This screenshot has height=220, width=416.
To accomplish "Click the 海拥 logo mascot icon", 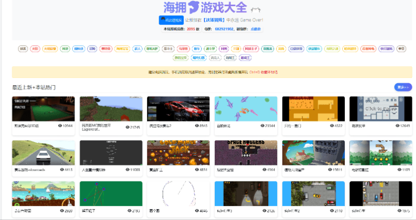I will click(193, 7).
